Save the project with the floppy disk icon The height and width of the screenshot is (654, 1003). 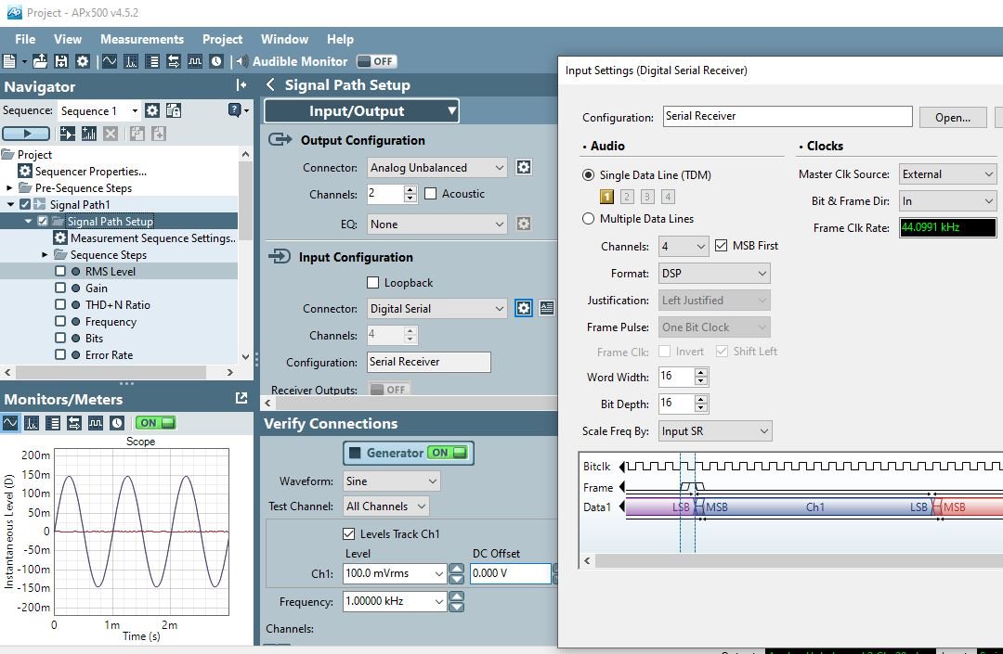point(60,61)
